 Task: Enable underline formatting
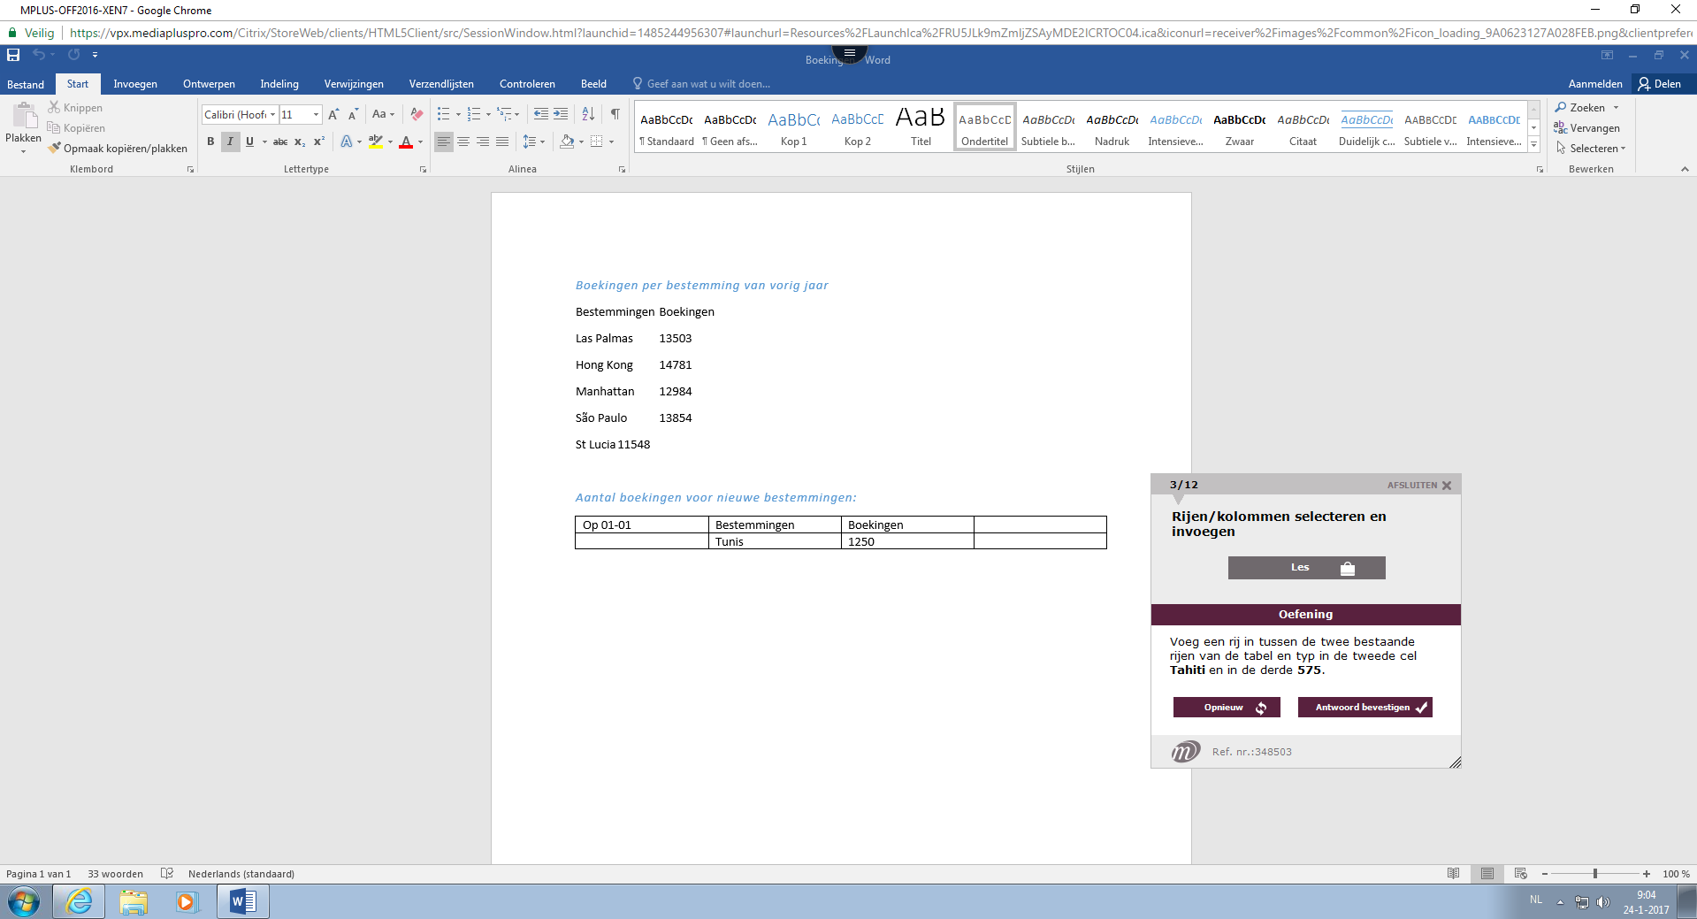249,142
